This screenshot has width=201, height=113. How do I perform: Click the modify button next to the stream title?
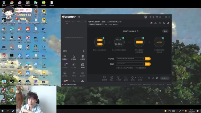[104, 22]
